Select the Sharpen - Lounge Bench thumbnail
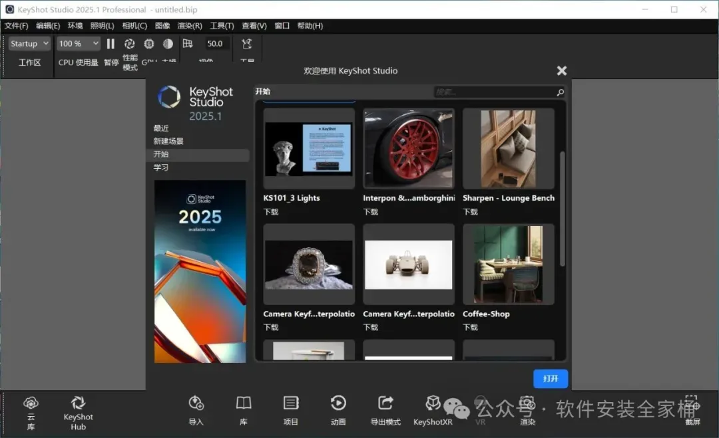 (508, 149)
